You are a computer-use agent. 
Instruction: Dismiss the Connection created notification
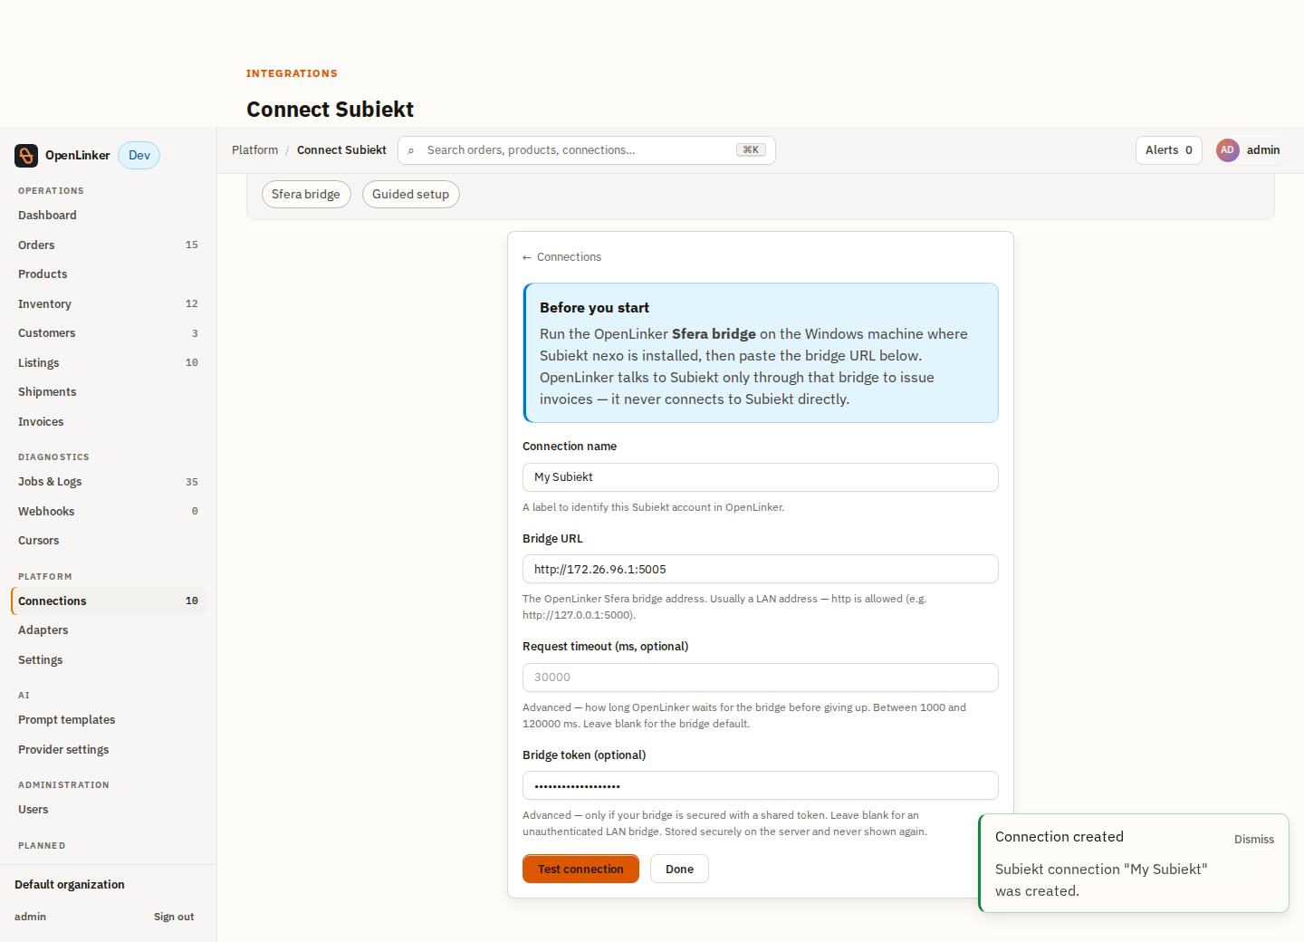point(1254,840)
